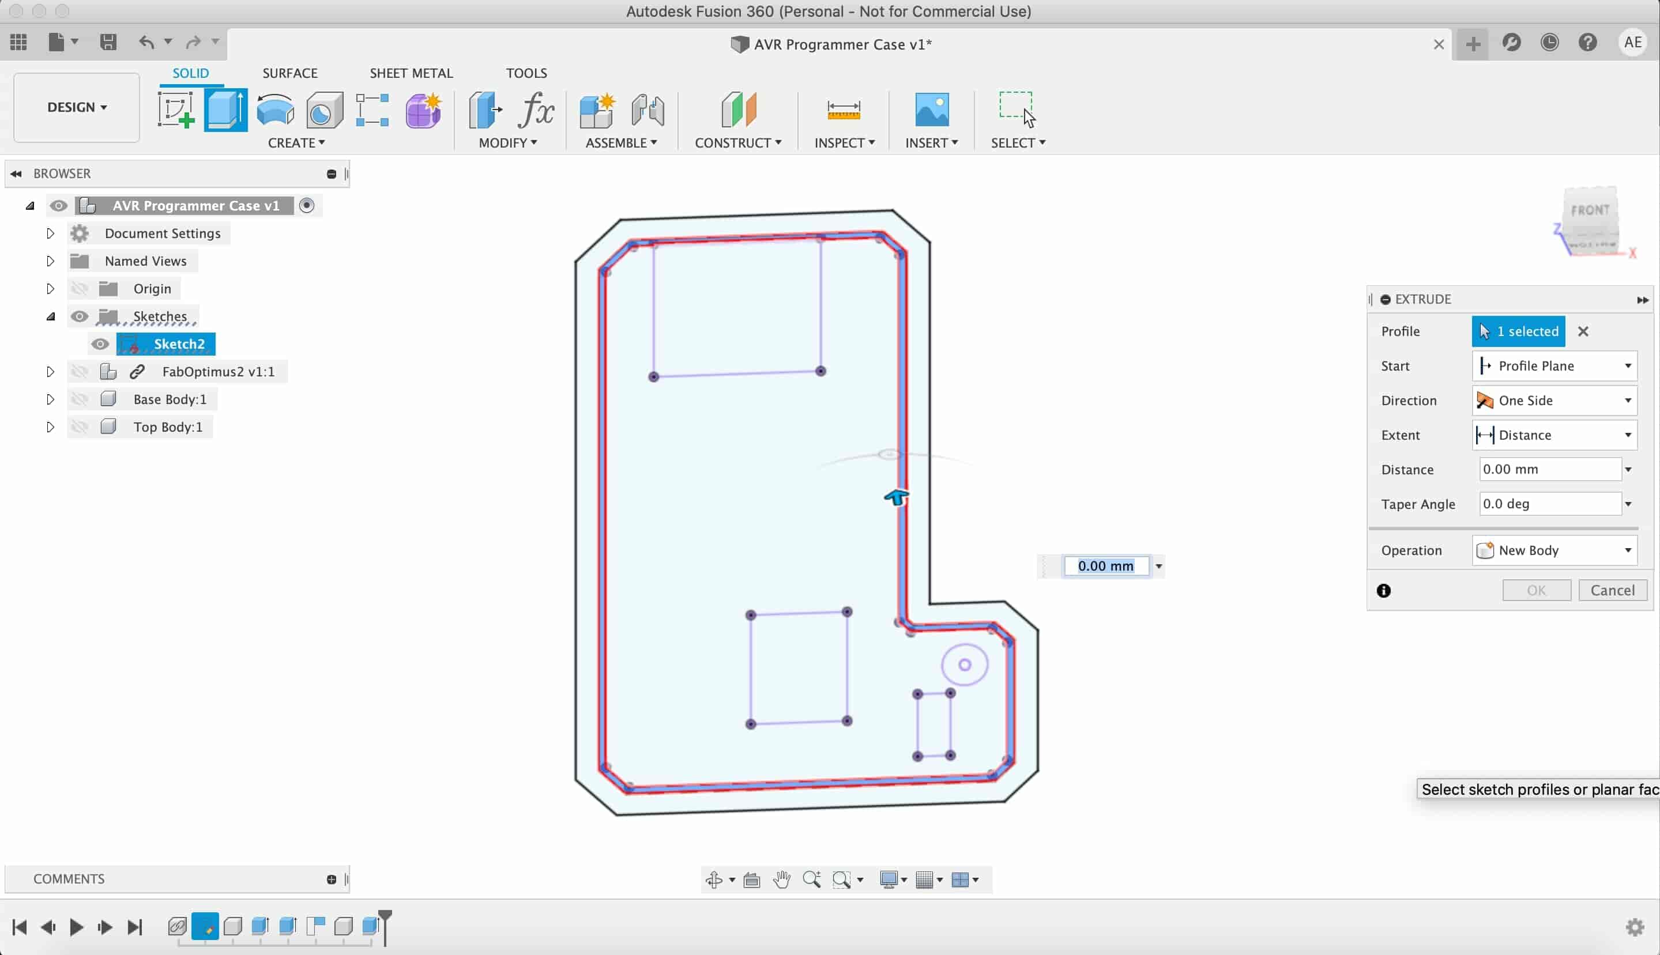Image resolution: width=1660 pixels, height=955 pixels.
Task: Click the Undo arrow
Action: [x=146, y=43]
